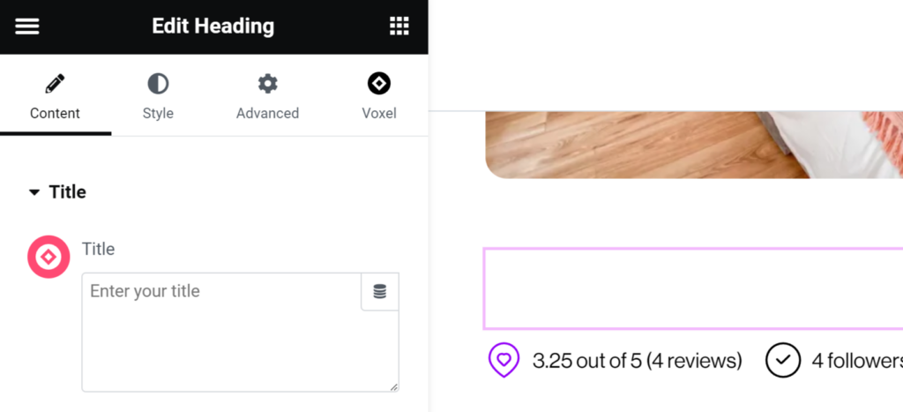903x412 pixels.
Task: Open the Voxel tab
Action: pos(378,97)
